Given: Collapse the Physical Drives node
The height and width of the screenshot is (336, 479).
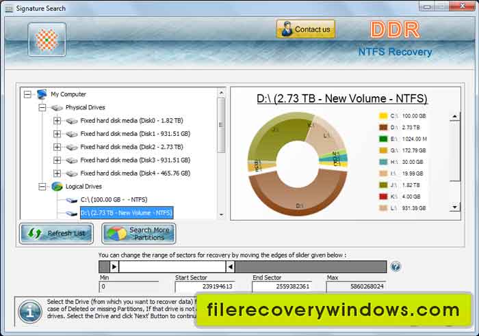Looking at the screenshot, I should pos(42,107).
